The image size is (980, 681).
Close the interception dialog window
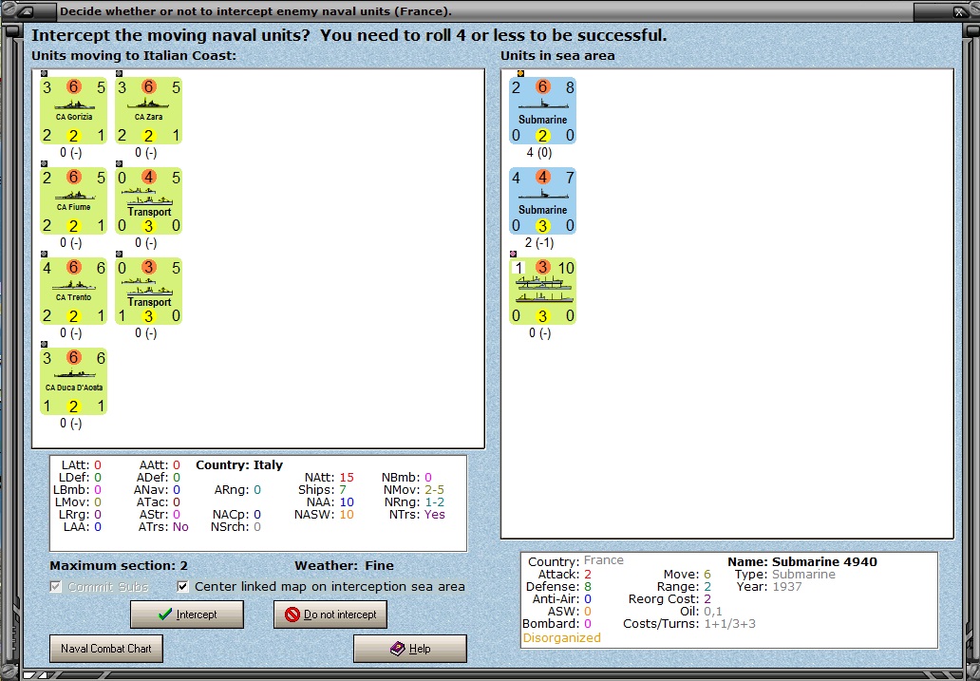point(959,11)
